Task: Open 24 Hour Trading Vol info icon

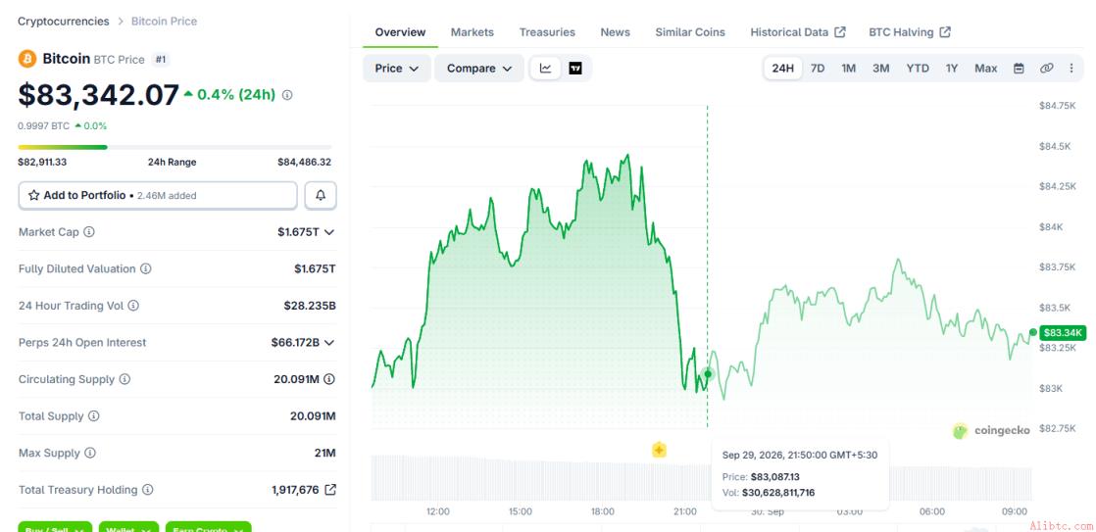Action: point(133,305)
